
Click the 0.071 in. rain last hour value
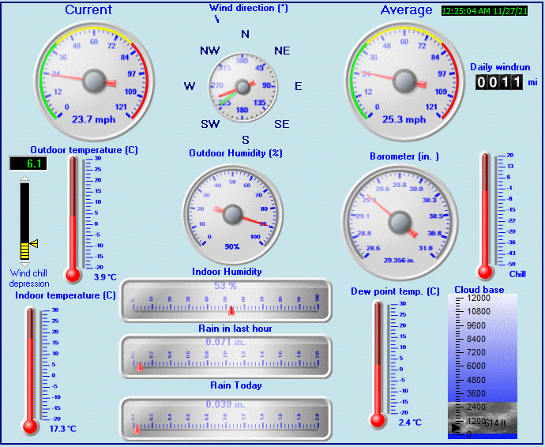[x=226, y=342]
